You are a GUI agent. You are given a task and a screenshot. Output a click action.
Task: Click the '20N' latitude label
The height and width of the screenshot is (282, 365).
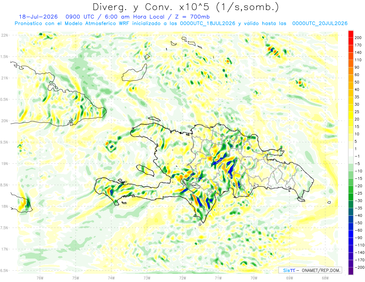(x=4, y=121)
